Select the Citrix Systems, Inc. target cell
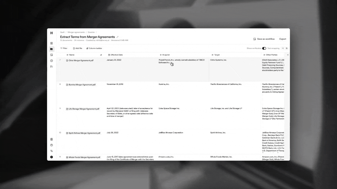The height and width of the screenshot is (189, 337). coord(235,69)
